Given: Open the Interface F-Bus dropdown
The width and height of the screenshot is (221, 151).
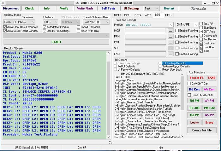Looking at the screenshot, I should coord(50,22).
